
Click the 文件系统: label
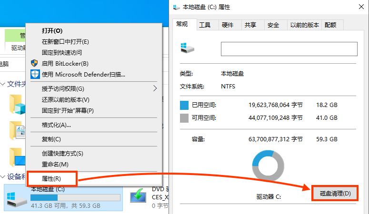click(192, 87)
